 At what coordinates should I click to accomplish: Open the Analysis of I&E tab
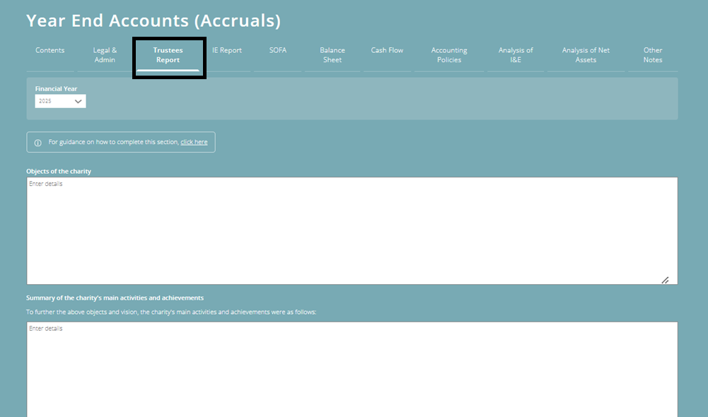[x=515, y=55]
